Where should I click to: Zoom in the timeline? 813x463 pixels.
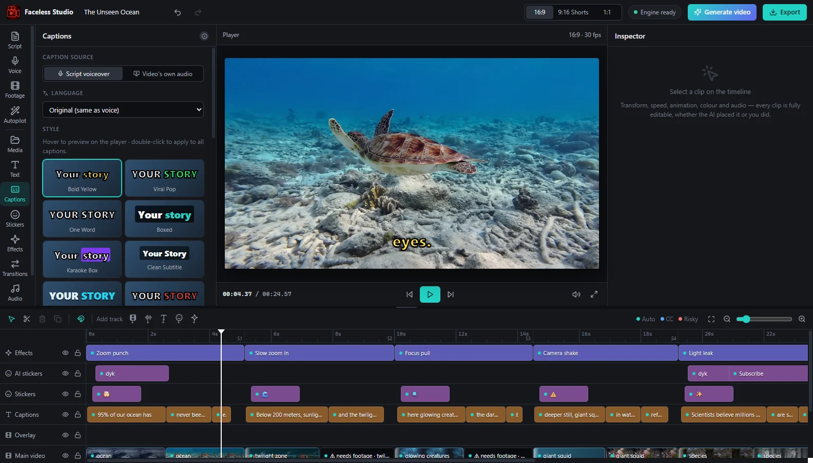pos(802,319)
